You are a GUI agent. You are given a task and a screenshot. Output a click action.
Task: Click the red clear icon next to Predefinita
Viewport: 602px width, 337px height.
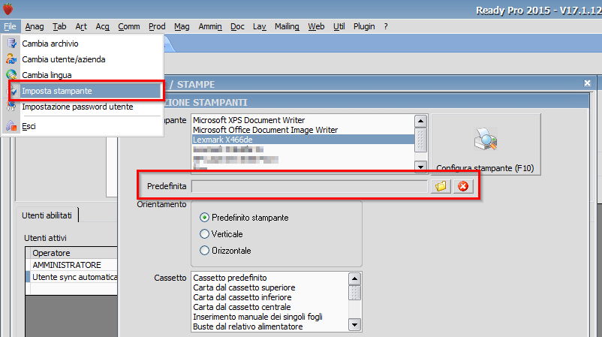(x=463, y=186)
